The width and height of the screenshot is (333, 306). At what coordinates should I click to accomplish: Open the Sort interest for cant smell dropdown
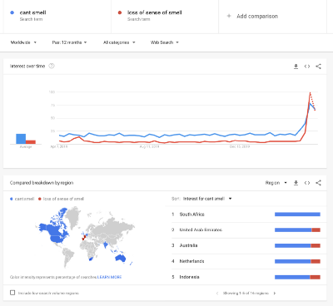(207, 199)
